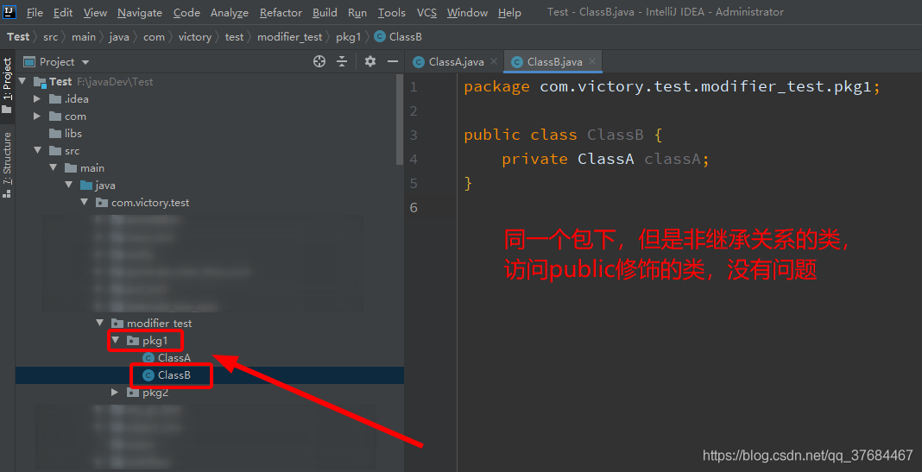Expand the pkg2 package
This screenshot has width=922, height=472.
[115, 392]
